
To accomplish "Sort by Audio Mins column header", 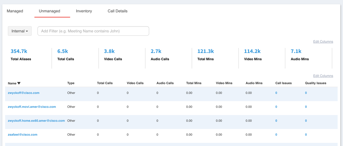I will pyautogui.click(x=254, y=83).
